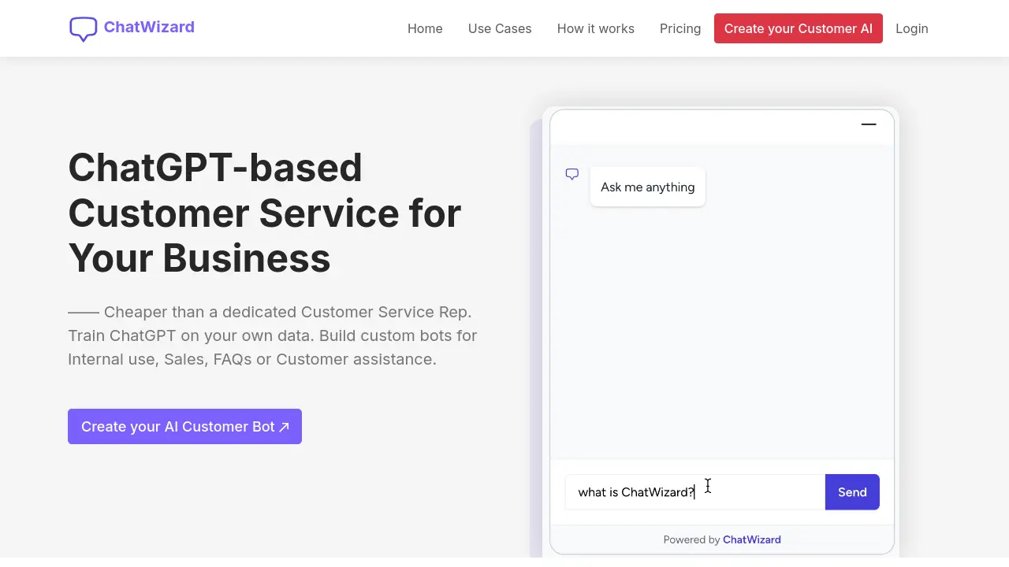Viewport: 1009px width, 567px height.
Task: Open the How it works page
Action: (596, 28)
